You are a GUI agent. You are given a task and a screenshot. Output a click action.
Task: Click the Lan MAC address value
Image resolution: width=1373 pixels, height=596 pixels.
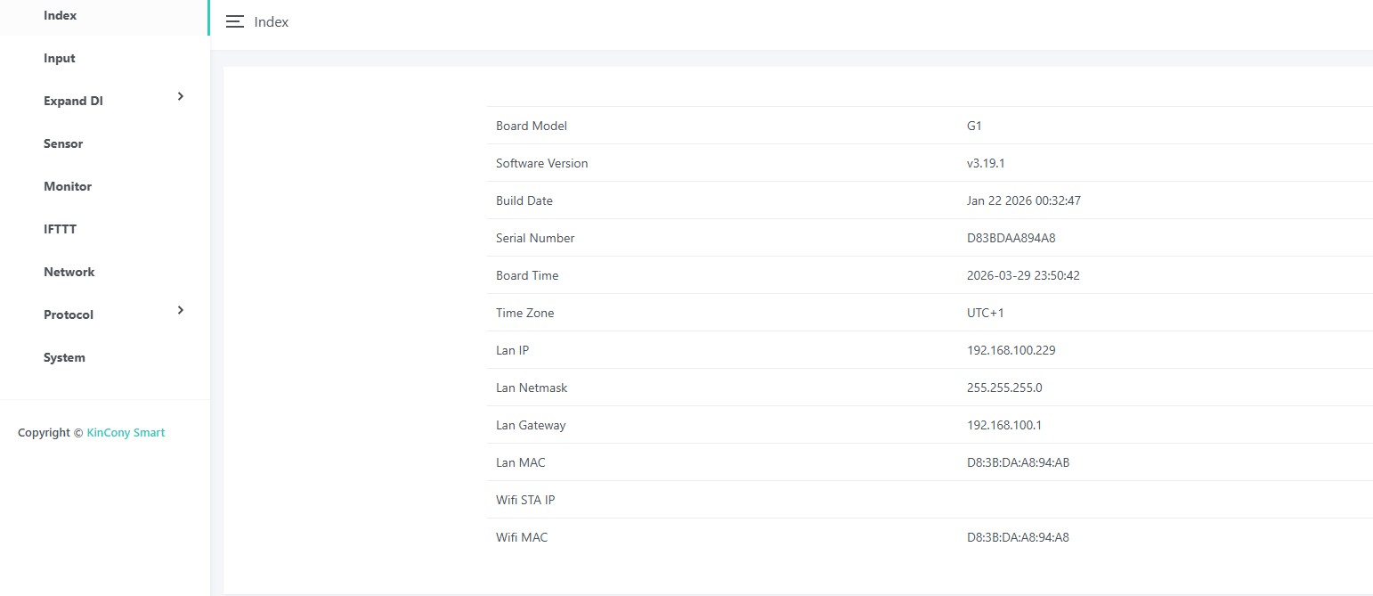pos(1018,462)
